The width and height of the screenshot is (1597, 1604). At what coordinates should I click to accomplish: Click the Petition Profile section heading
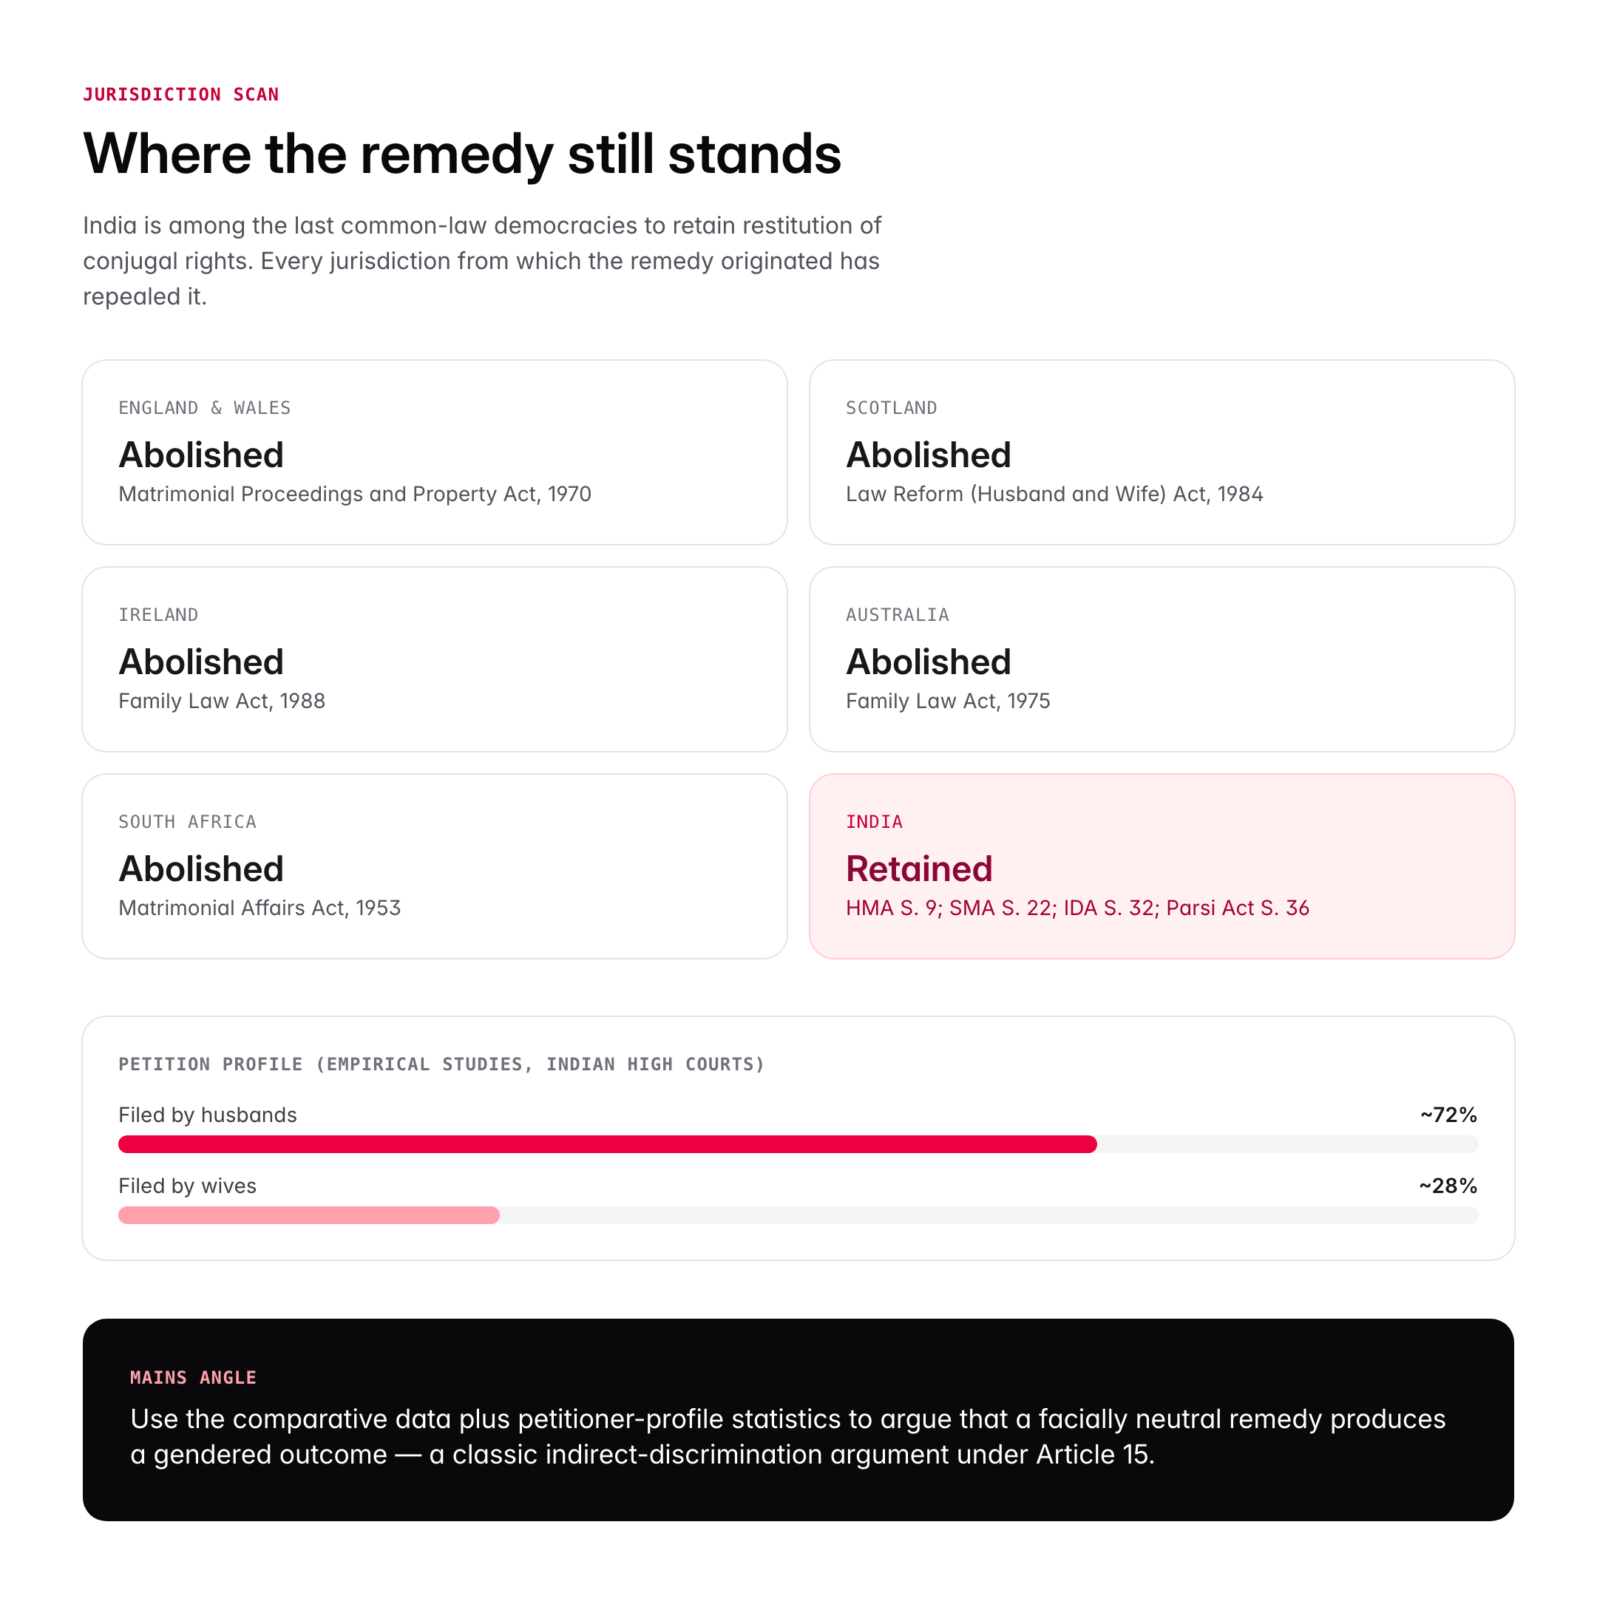[x=441, y=1064]
